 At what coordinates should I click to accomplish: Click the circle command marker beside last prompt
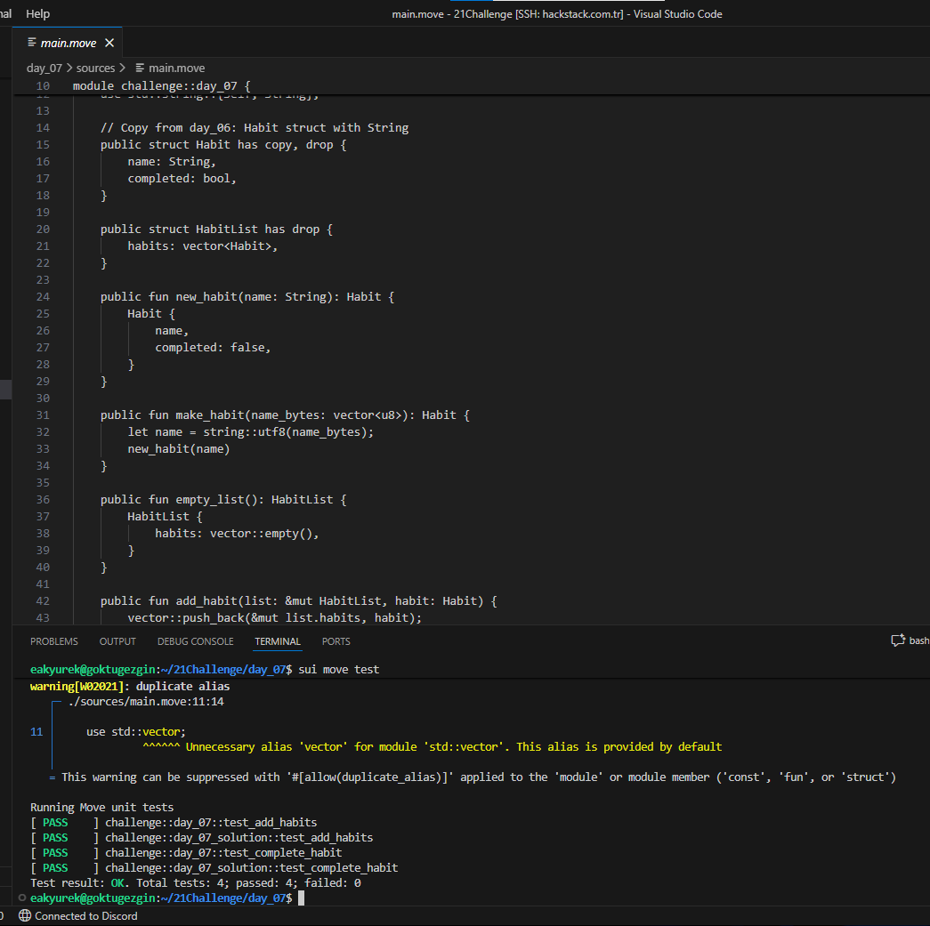22,898
